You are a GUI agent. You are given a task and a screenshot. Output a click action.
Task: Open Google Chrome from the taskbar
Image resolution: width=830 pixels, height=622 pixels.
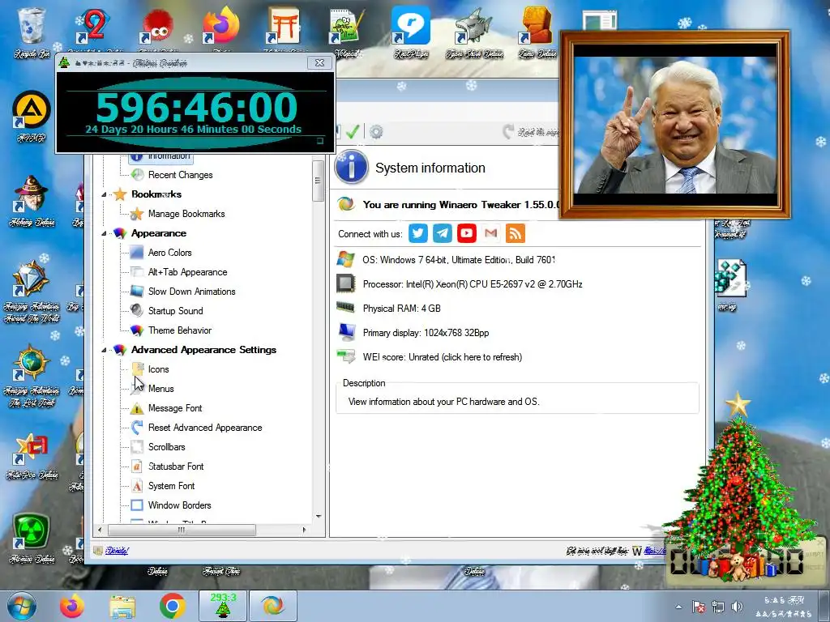pos(172,606)
